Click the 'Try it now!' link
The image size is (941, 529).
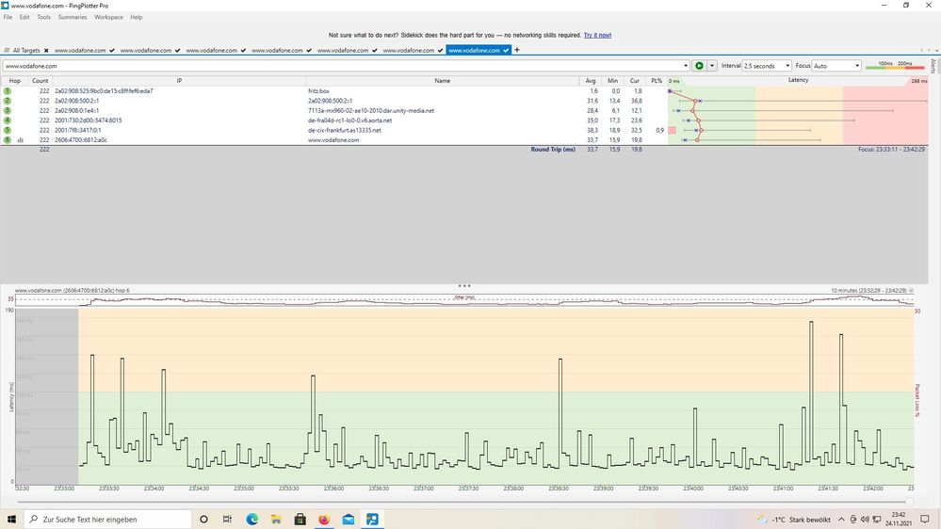click(x=597, y=35)
